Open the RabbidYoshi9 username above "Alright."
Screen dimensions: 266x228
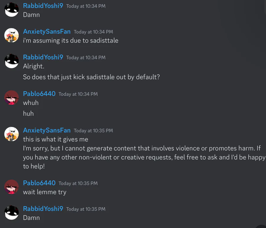[43, 57]
